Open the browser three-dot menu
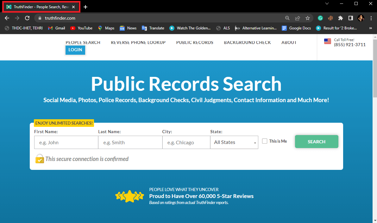 (x=371, y=18)
